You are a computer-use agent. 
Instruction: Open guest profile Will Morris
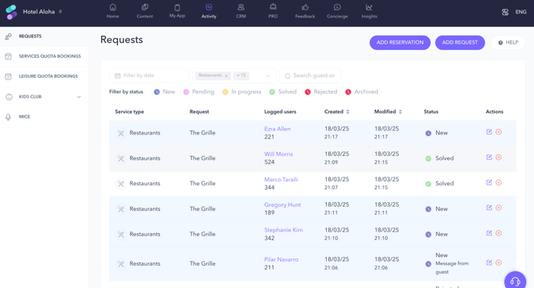tap(278, 154)
